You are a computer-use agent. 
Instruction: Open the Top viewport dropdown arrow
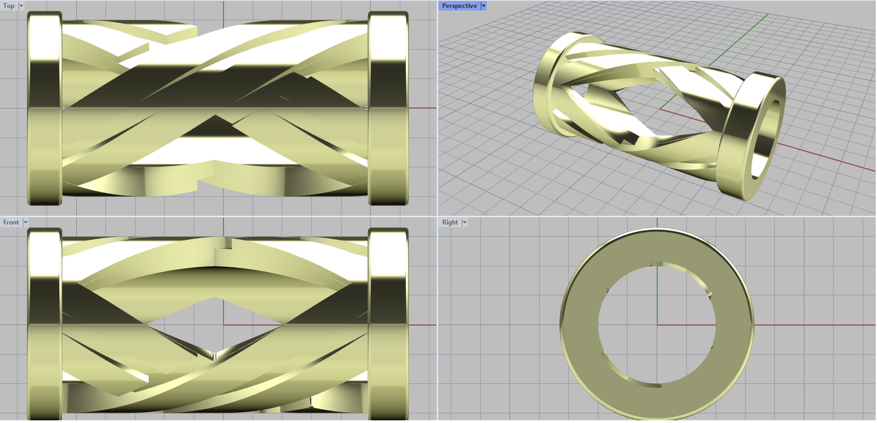[x=21, y=6]
